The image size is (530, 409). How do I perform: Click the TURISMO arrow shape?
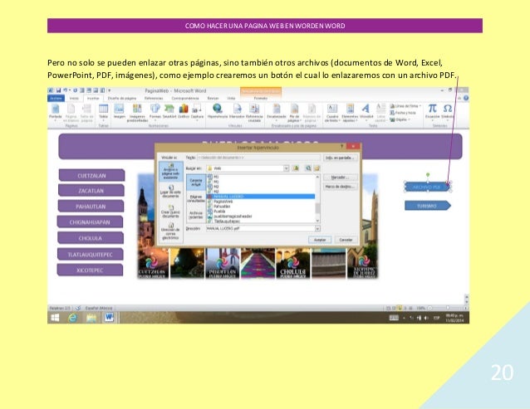[428, 206]
